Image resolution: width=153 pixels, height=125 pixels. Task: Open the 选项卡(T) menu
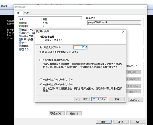pyautogui.click(x=6, y=6)
